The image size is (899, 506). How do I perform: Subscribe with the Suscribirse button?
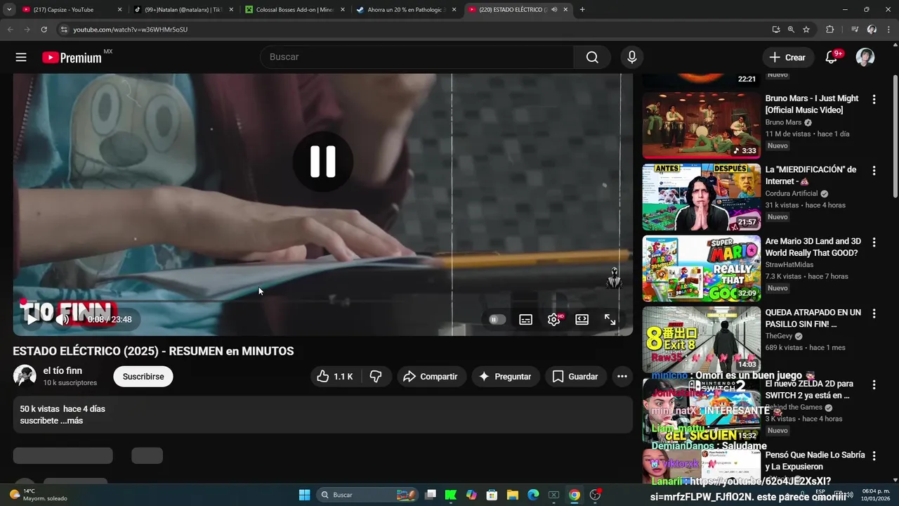pyautogui.click(x=143, y=377)
